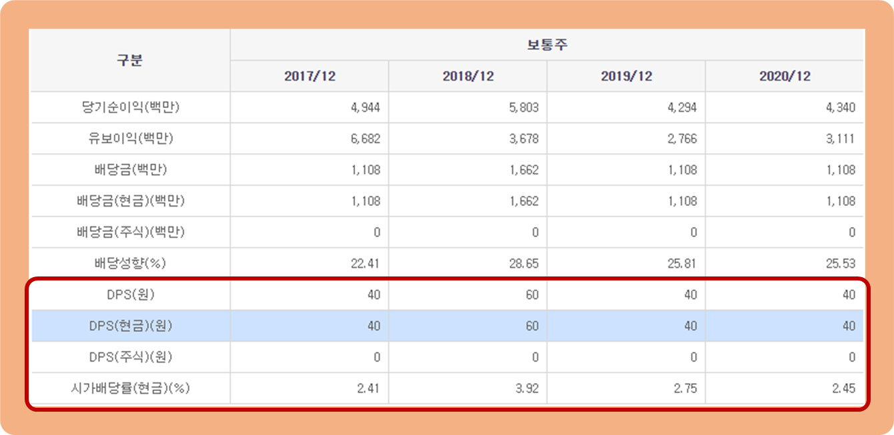Select DPS(현금)(원) value 40 under 2017/12

click(x=374, y=326)
